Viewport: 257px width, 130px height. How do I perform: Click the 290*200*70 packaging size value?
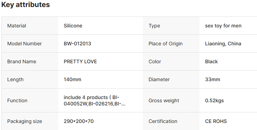pyautogui.click(x=79, y=121)
